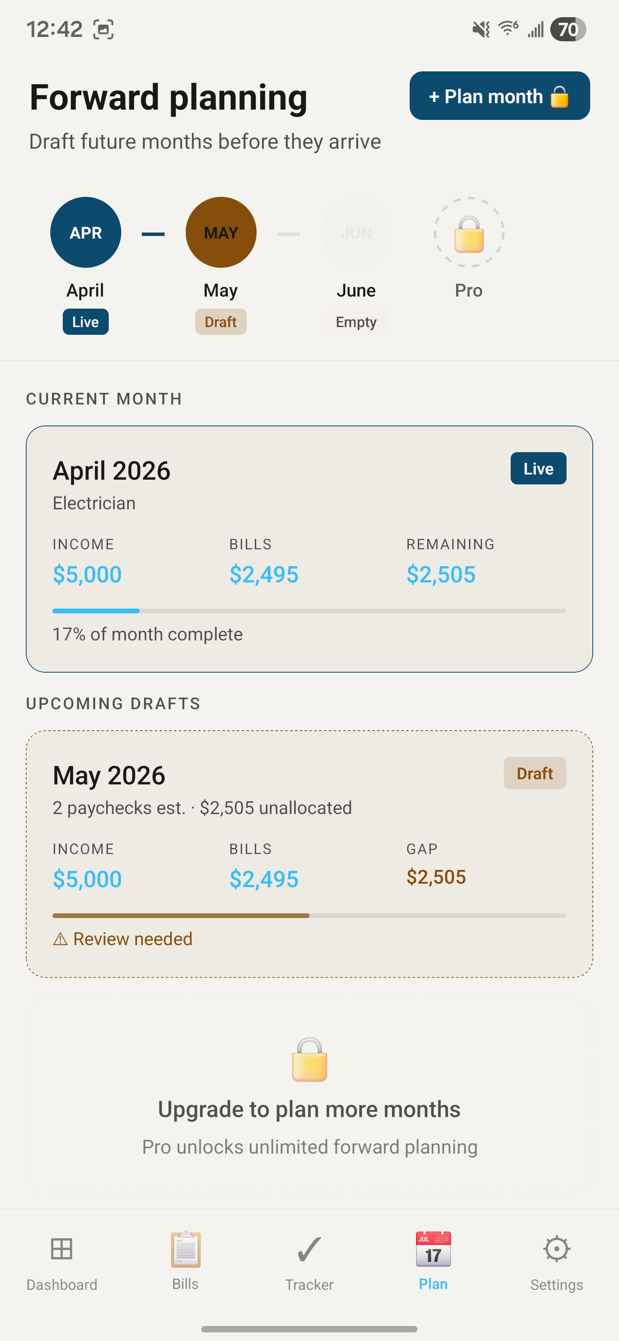Open the Settings gear icon

coord(557,1249)
